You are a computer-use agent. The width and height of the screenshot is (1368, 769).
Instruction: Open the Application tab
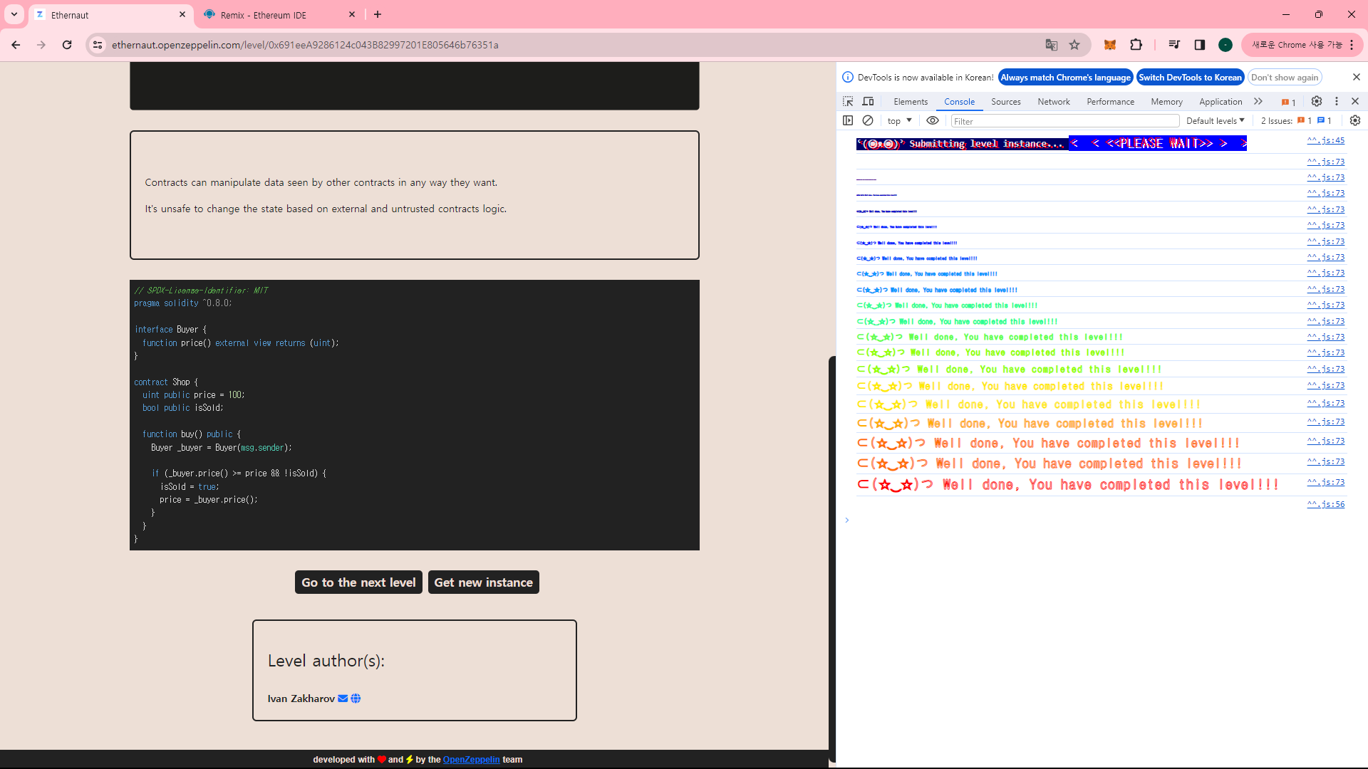coord(1221,102)
